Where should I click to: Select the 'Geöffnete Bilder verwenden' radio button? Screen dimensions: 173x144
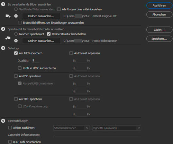point(16,9)
